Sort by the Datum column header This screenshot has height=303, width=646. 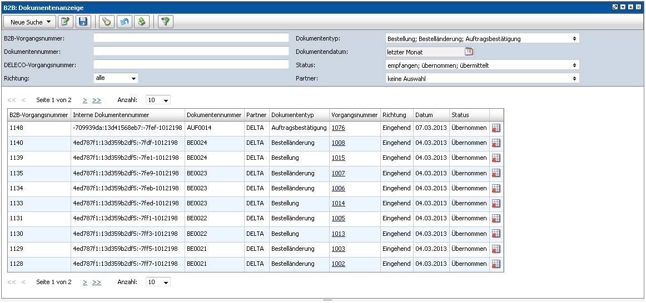[x=424, y=115]
